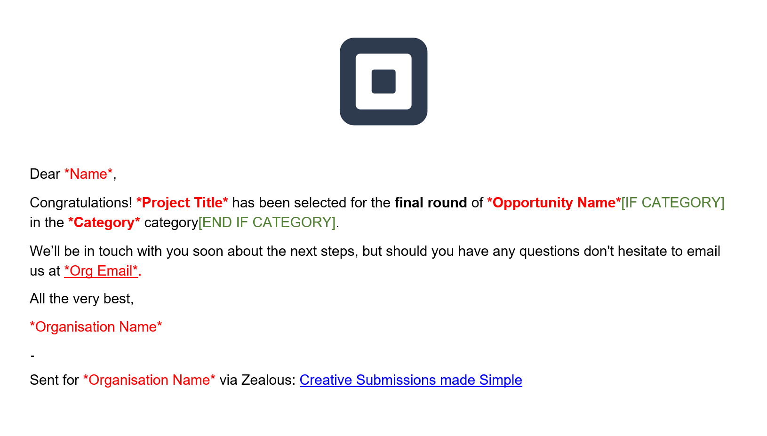The width and height of the screenshot is (767, 436).
Task: Select the *Name* placeholder in greeting
Action: (88, 174)
